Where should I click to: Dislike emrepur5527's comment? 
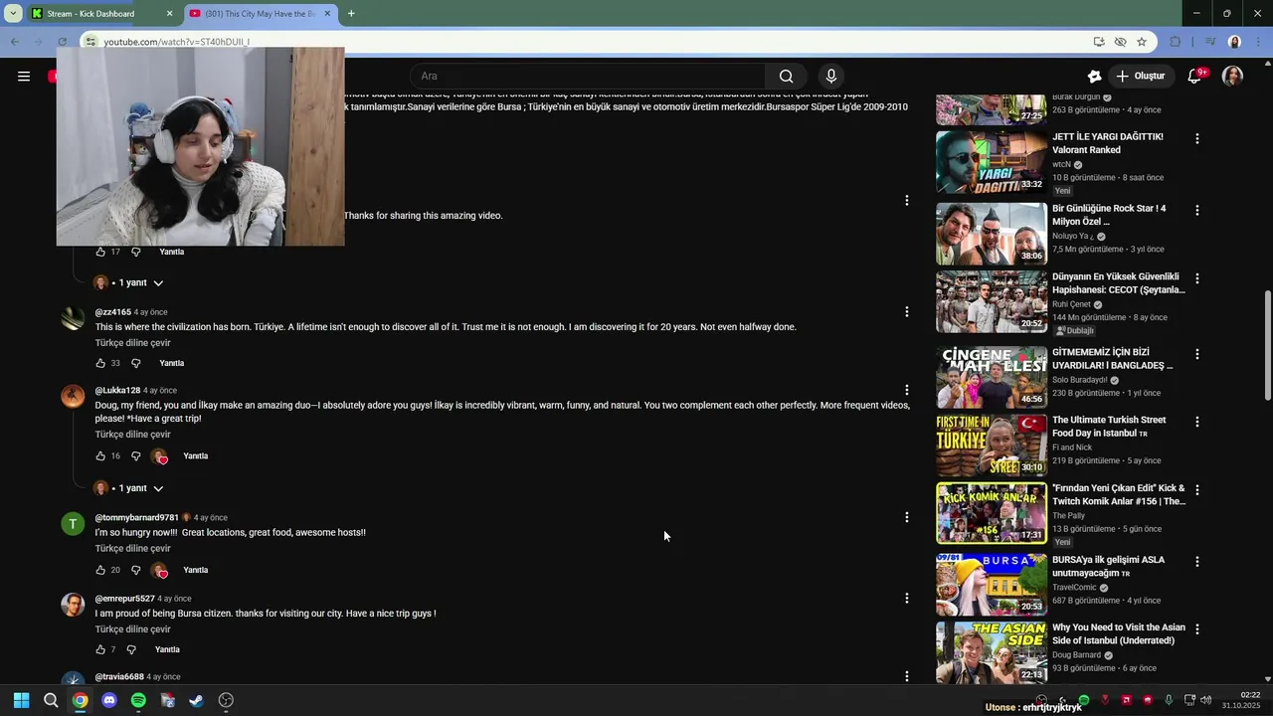131,649
